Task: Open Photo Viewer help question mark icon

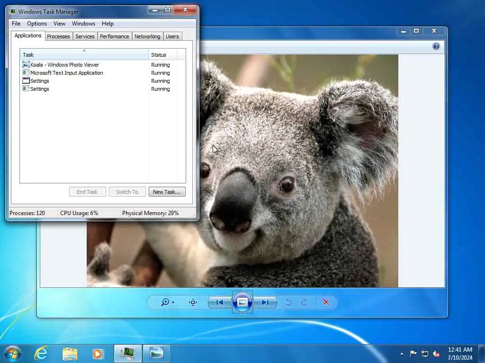Action: coord(436,46)
